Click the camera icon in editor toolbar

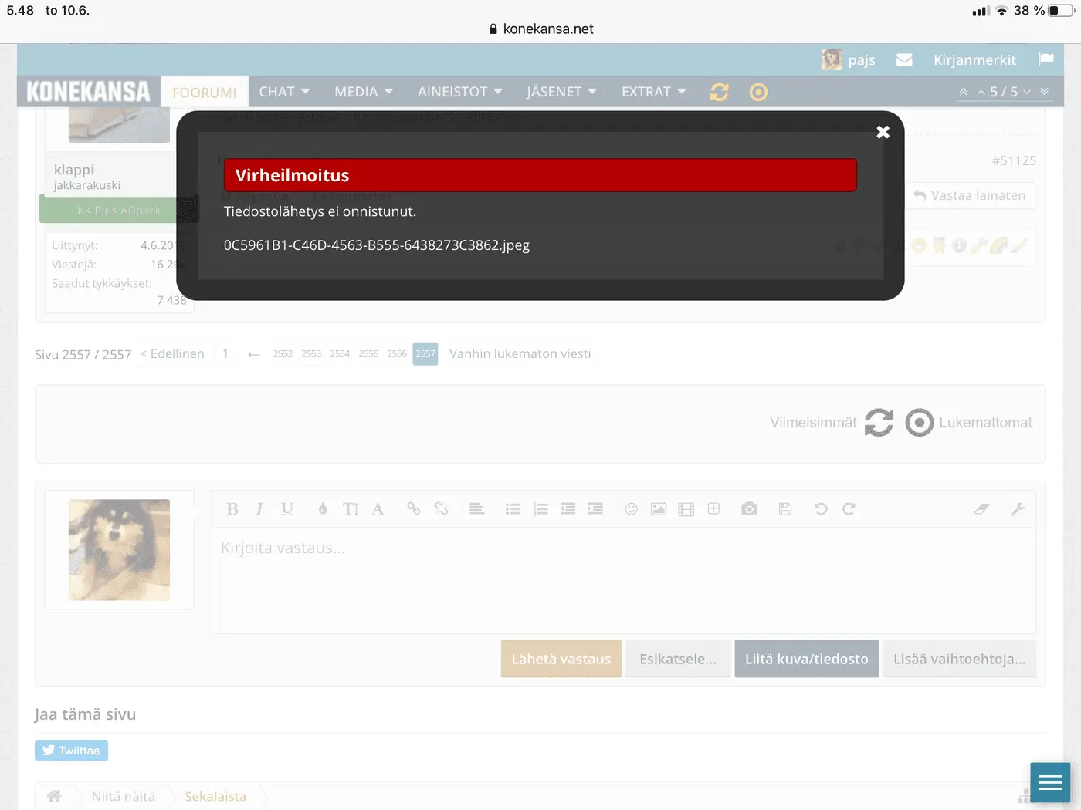pyautogui.click(x=749, y=509)
